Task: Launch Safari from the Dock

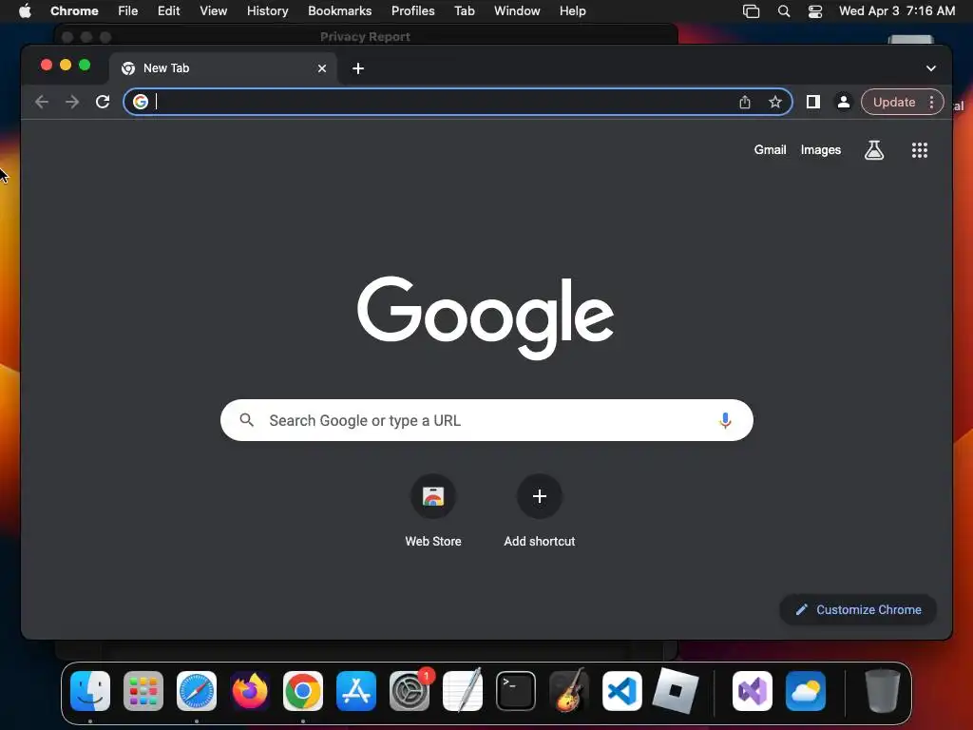Action: pos(197,691)
